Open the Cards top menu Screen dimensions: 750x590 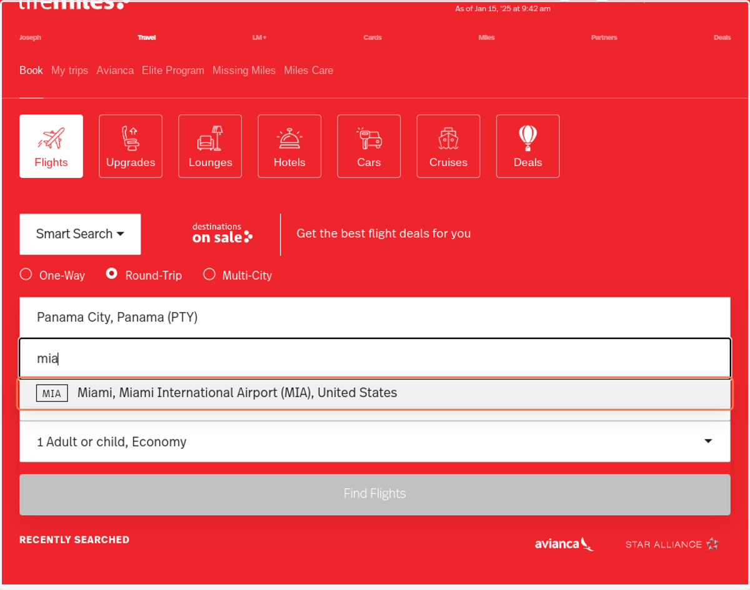[x=372, y=37]
